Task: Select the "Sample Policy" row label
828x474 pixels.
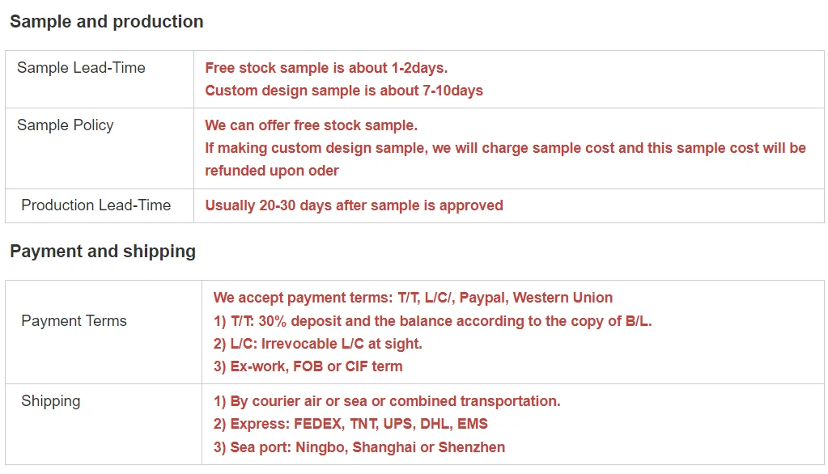Action: point(65,125)
